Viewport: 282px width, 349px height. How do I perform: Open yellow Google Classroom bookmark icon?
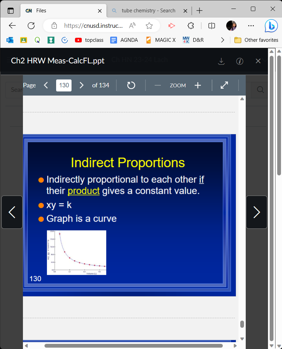click(24, 40)
